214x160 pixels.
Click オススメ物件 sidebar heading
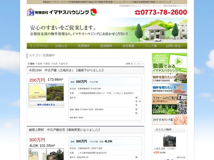163,130
